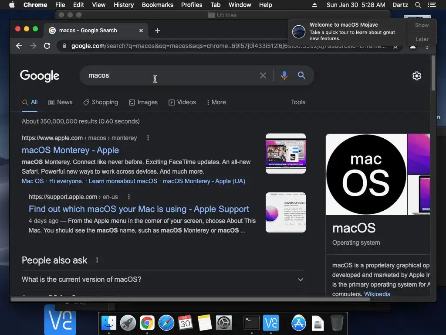Click the Dartz user name in menu bar

[x=400, y=5]
